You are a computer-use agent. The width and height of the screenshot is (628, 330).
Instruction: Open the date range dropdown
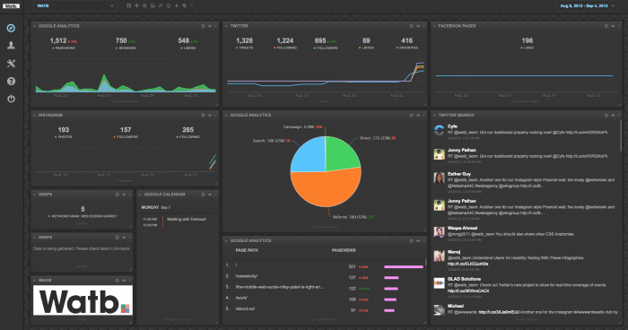pyautogui.click(x=587, y=6)
